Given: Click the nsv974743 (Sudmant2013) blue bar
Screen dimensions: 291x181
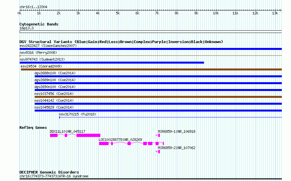Looking at the screenshot, I should tap(112, 63).
